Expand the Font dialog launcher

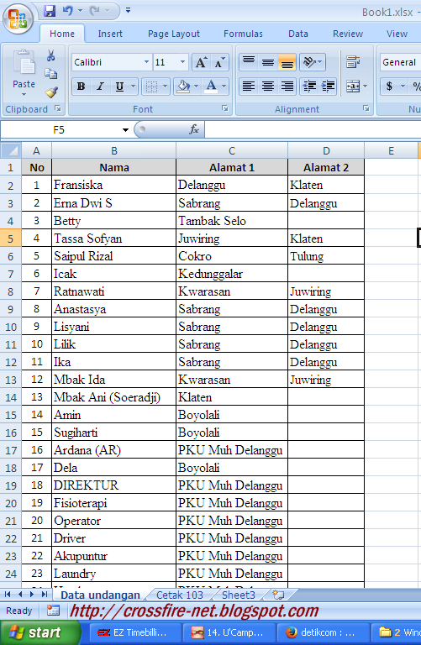(224, 108)
